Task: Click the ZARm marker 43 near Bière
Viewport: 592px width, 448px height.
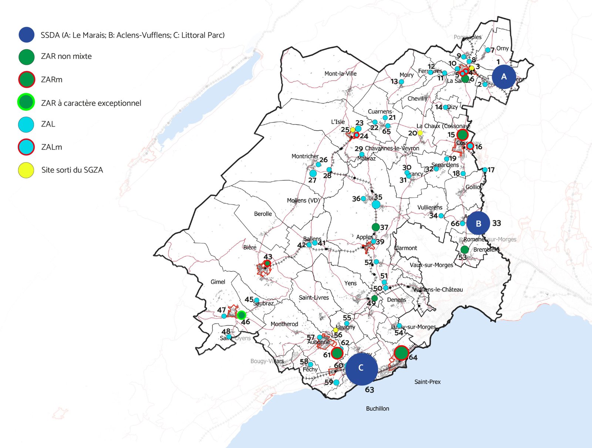Action: click(x=267, y=263)
